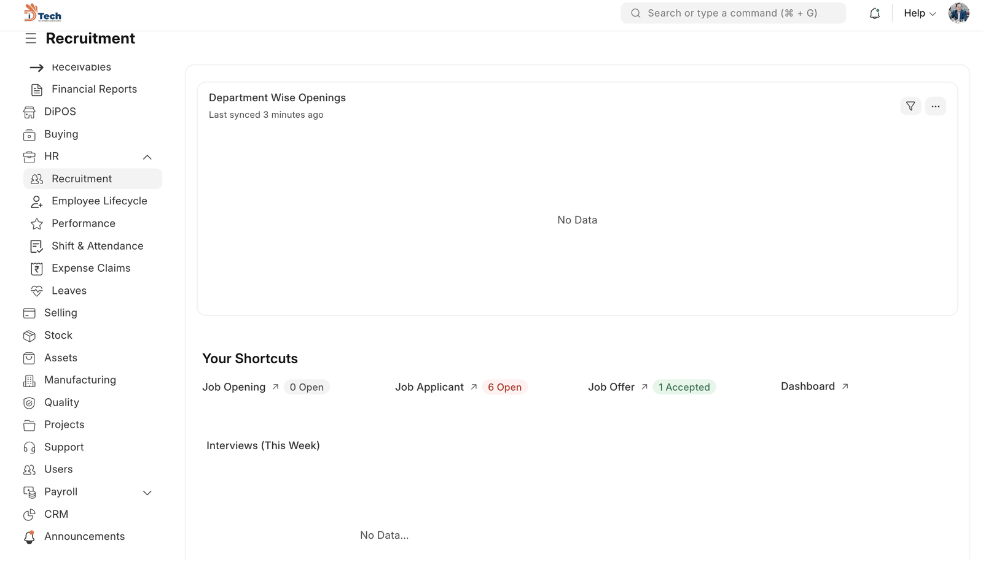Expand the Payroll section chevron
The width and height of the screenshot is (983, 562).
pos(147,493)
